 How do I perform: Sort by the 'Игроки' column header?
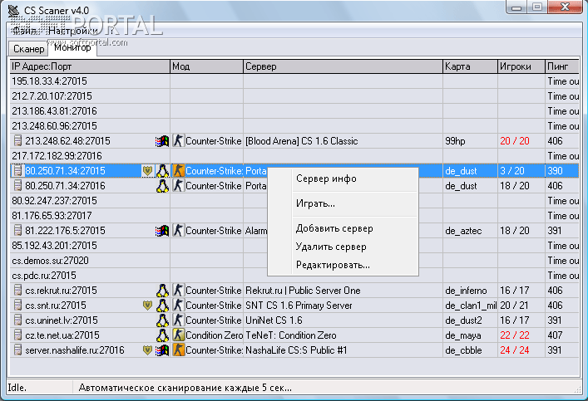521,66
